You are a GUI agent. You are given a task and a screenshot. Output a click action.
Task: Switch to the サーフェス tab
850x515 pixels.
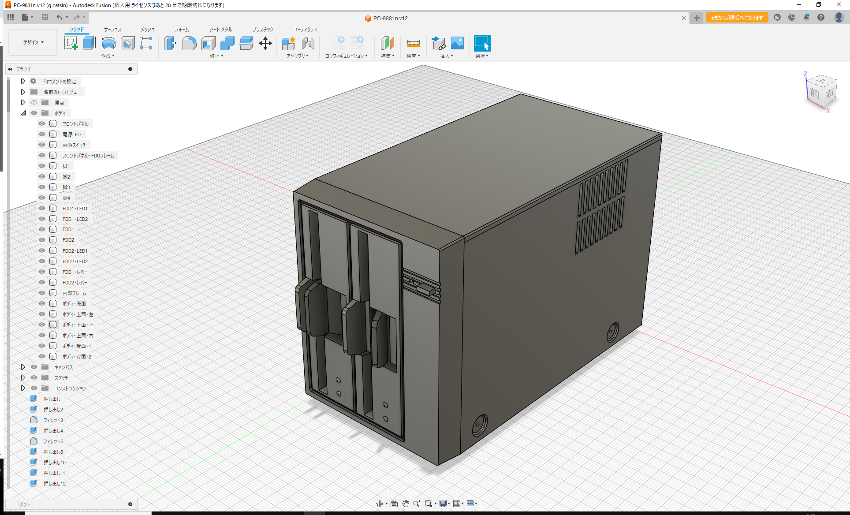(112, 30)
